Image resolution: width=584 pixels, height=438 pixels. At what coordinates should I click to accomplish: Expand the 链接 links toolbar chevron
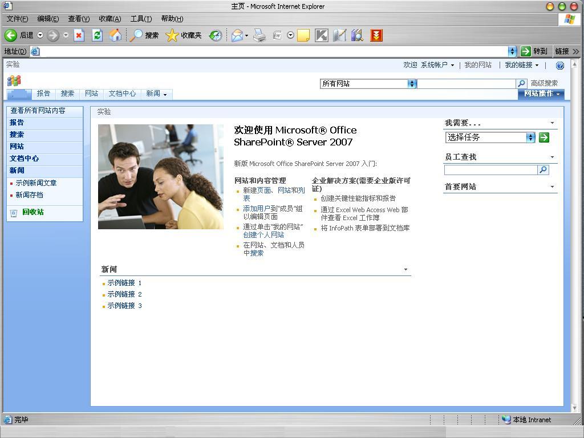click(576, 51)
